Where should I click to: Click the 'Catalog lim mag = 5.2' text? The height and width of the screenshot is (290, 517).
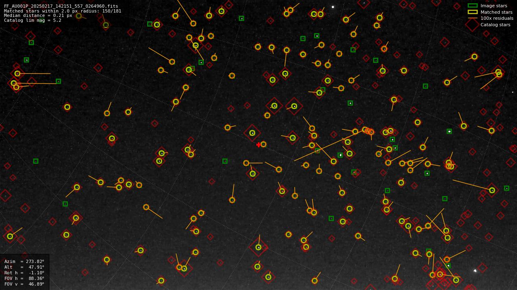33,20
